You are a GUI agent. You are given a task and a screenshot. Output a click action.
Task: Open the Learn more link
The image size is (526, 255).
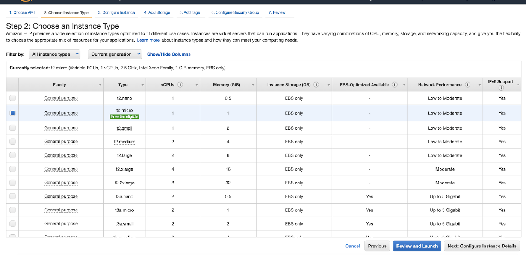coord(148,40)
